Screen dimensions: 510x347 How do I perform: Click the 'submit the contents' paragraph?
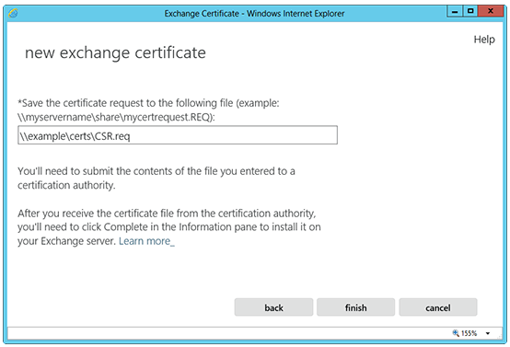[156, 179]
